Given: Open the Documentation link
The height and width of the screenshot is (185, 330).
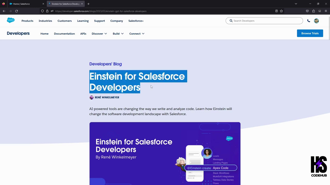Looking at the screenshot, I should pyautogui.click(x=64, y=34).
